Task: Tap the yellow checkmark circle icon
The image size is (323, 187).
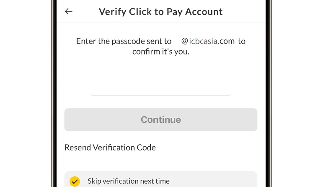Action: (75, 181)
